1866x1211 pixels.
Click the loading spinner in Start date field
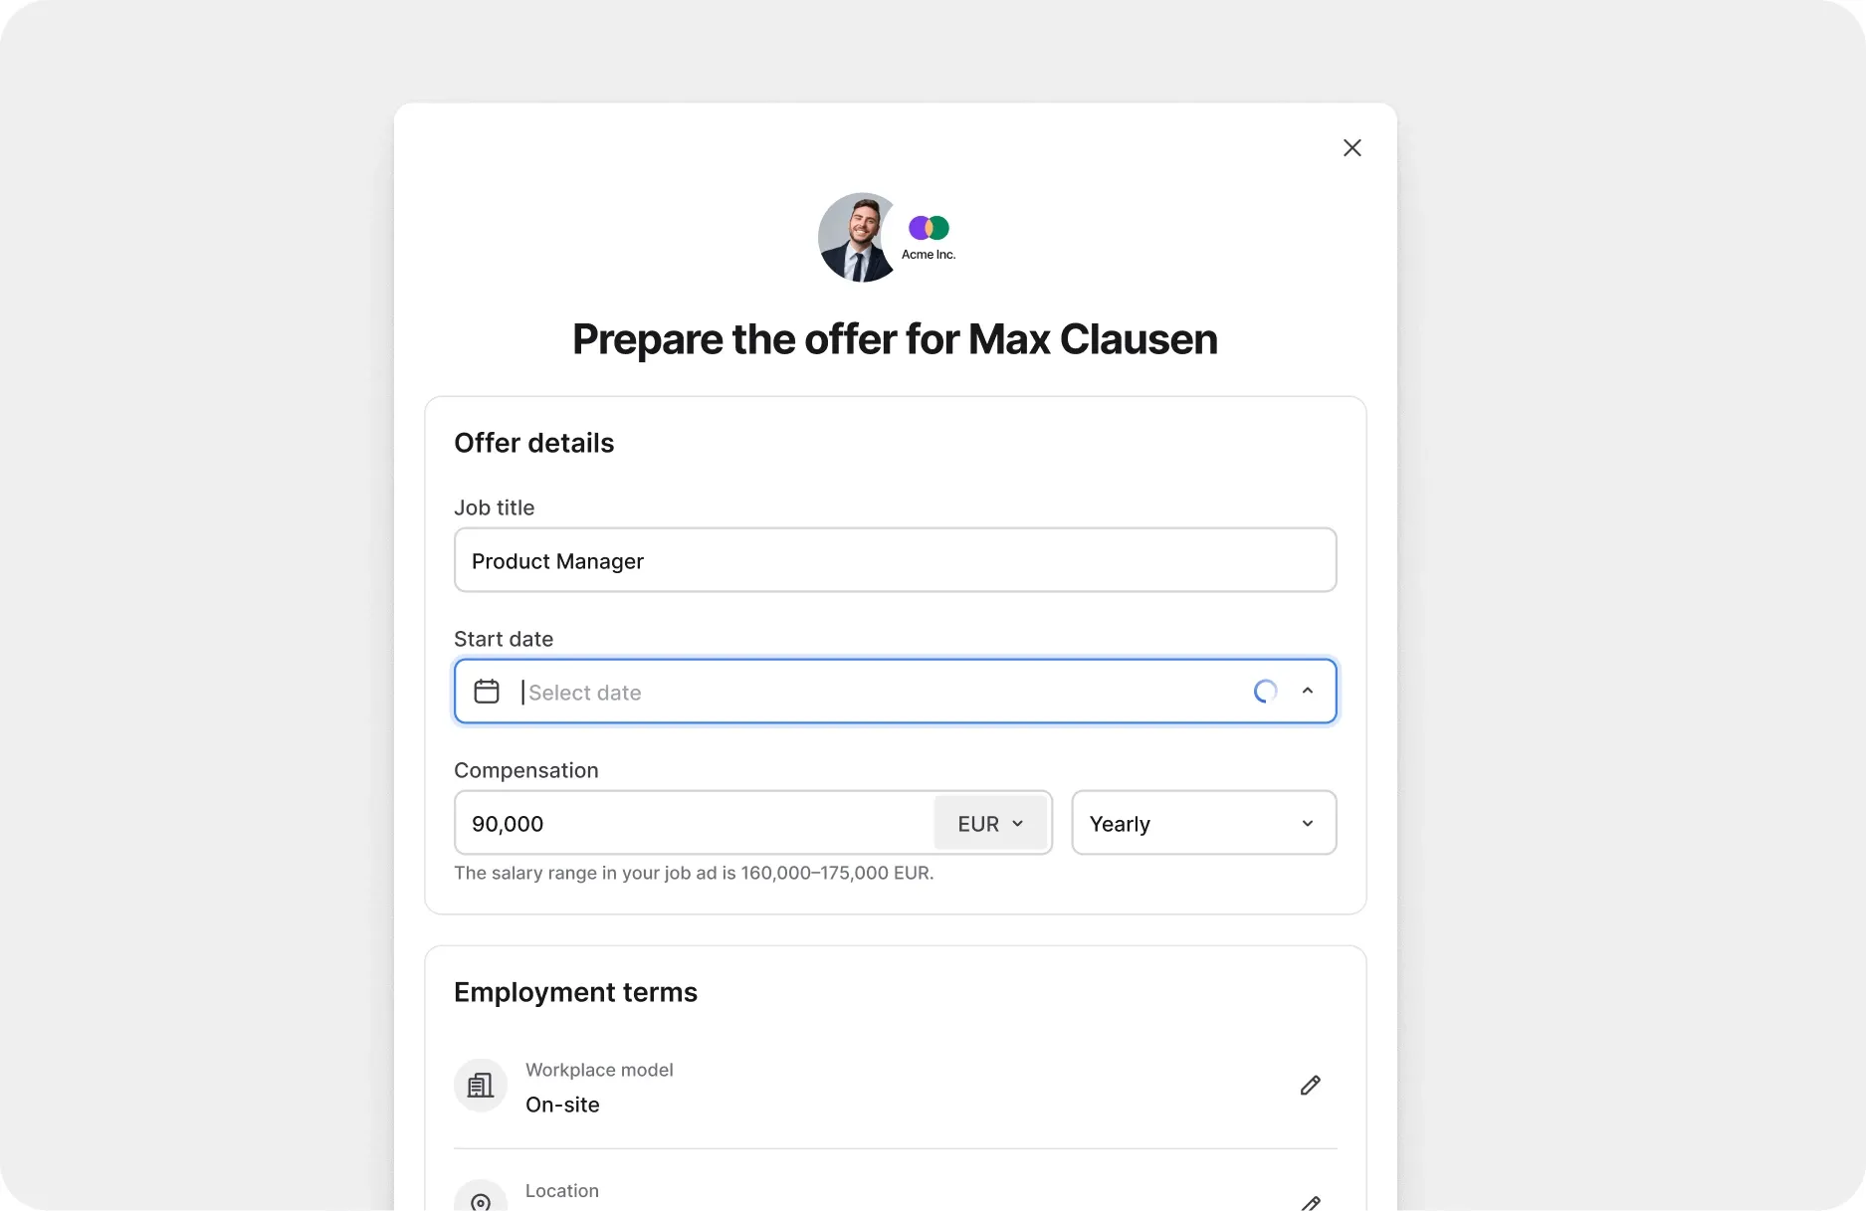[x=1265, y=691]
